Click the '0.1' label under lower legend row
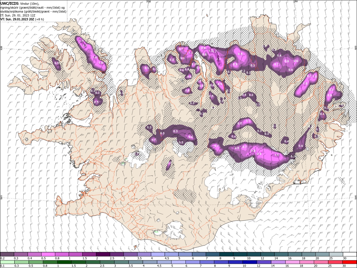The width and height of the screenshot is (357, 268). [x=2, y=266]
